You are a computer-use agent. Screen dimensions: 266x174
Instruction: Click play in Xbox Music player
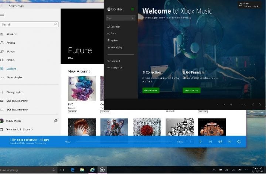coord(224,104)
